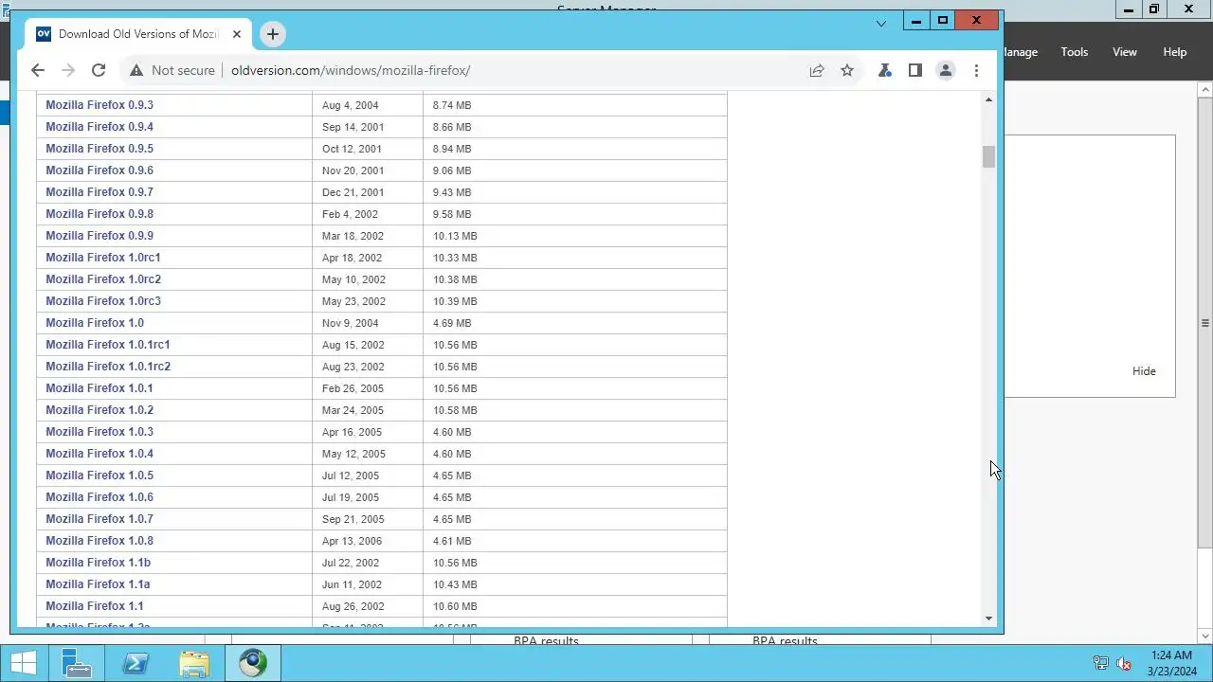The height and width of the screenshot is (682, 1213).
Task: Open Mozilla Firefox 0.9.6 link
Action: click(x=100, y=170)
